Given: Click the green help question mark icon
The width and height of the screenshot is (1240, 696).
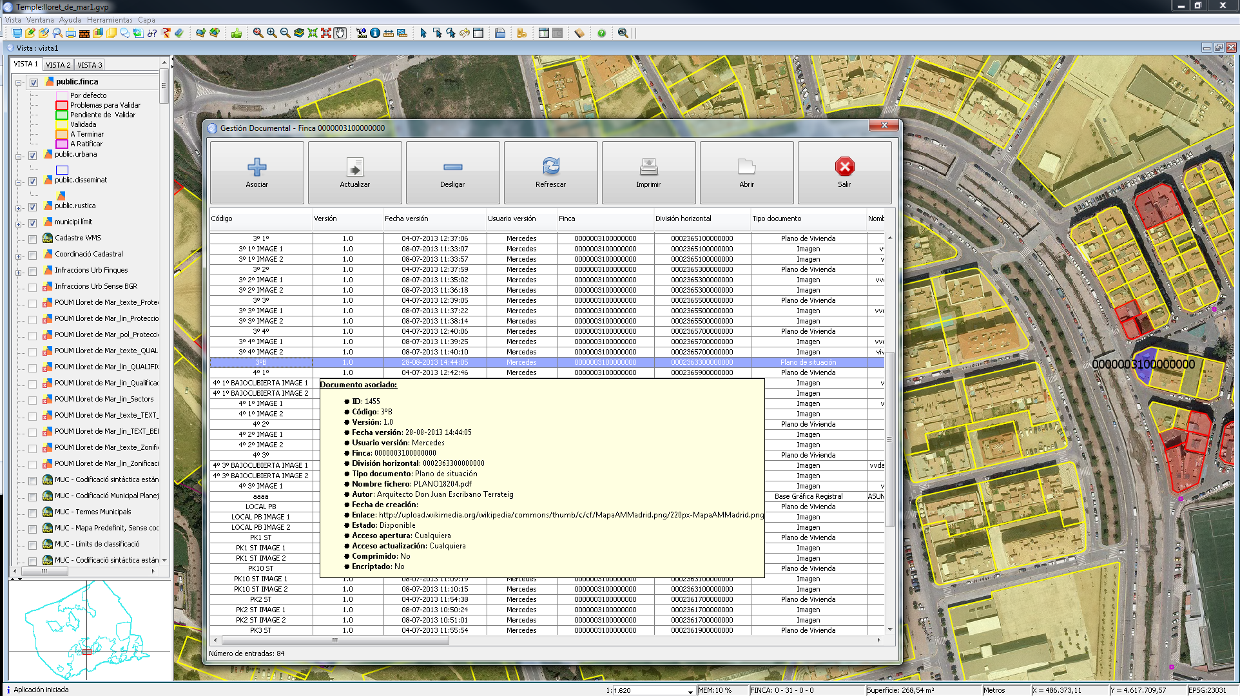Looking at the screenshot, I should (601, 33).
